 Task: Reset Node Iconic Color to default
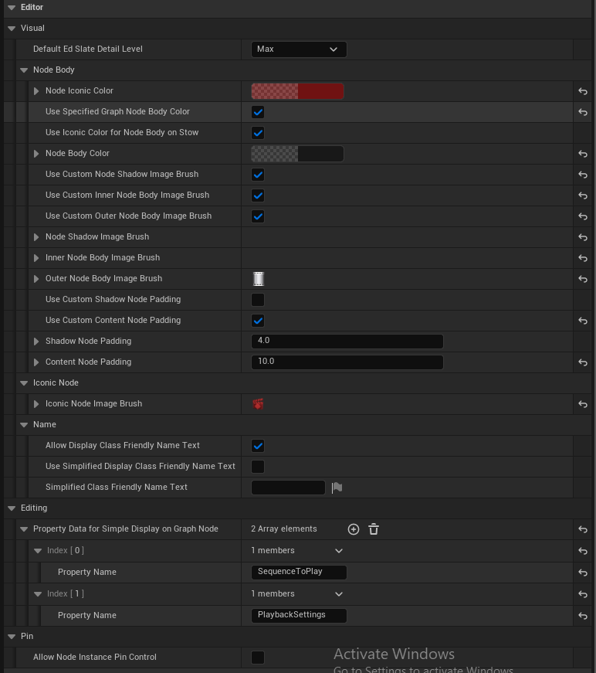click(583, 91)
